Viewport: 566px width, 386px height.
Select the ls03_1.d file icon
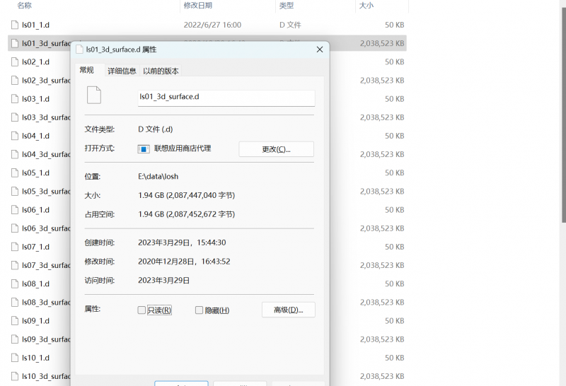click(x=15, y=99)
